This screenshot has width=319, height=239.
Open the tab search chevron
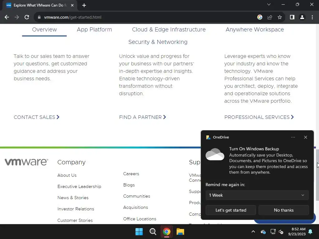click(x=269, y=4)
